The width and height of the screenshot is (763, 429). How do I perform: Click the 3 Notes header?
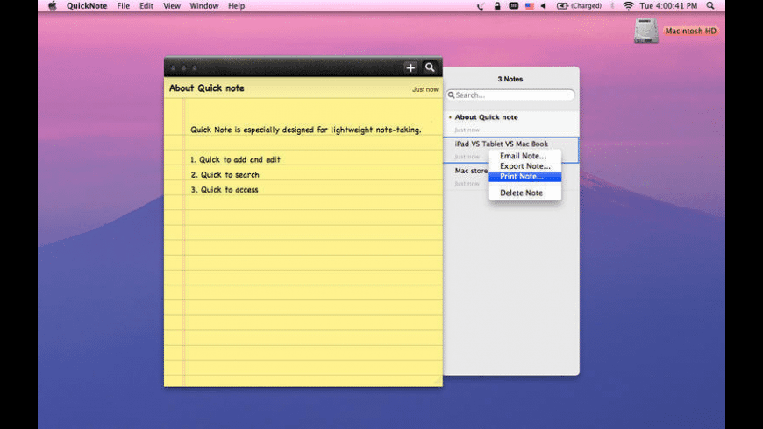[x=510, y=79]
